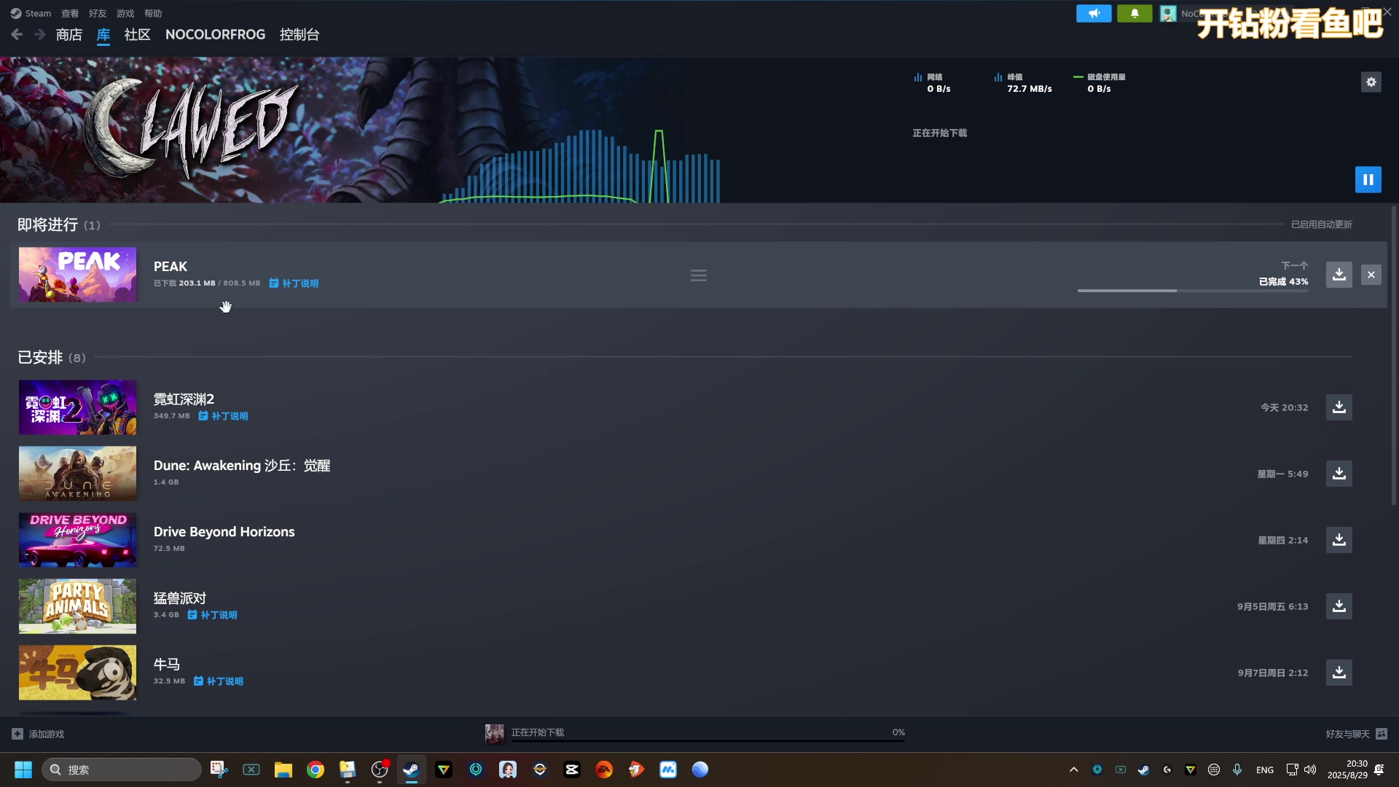This screenshot has height=787, width=1399.
Task: Pause the current download
Action: (1368, 179)
